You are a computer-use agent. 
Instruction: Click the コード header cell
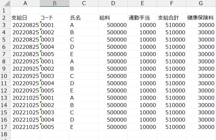[x=55, y=18]
